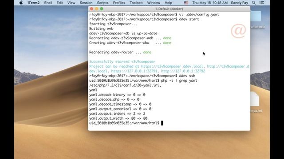Image resolution: width=284 pixels, height=159 pixels.
Task: Open the View menu
Action: [x=71, y=3]
